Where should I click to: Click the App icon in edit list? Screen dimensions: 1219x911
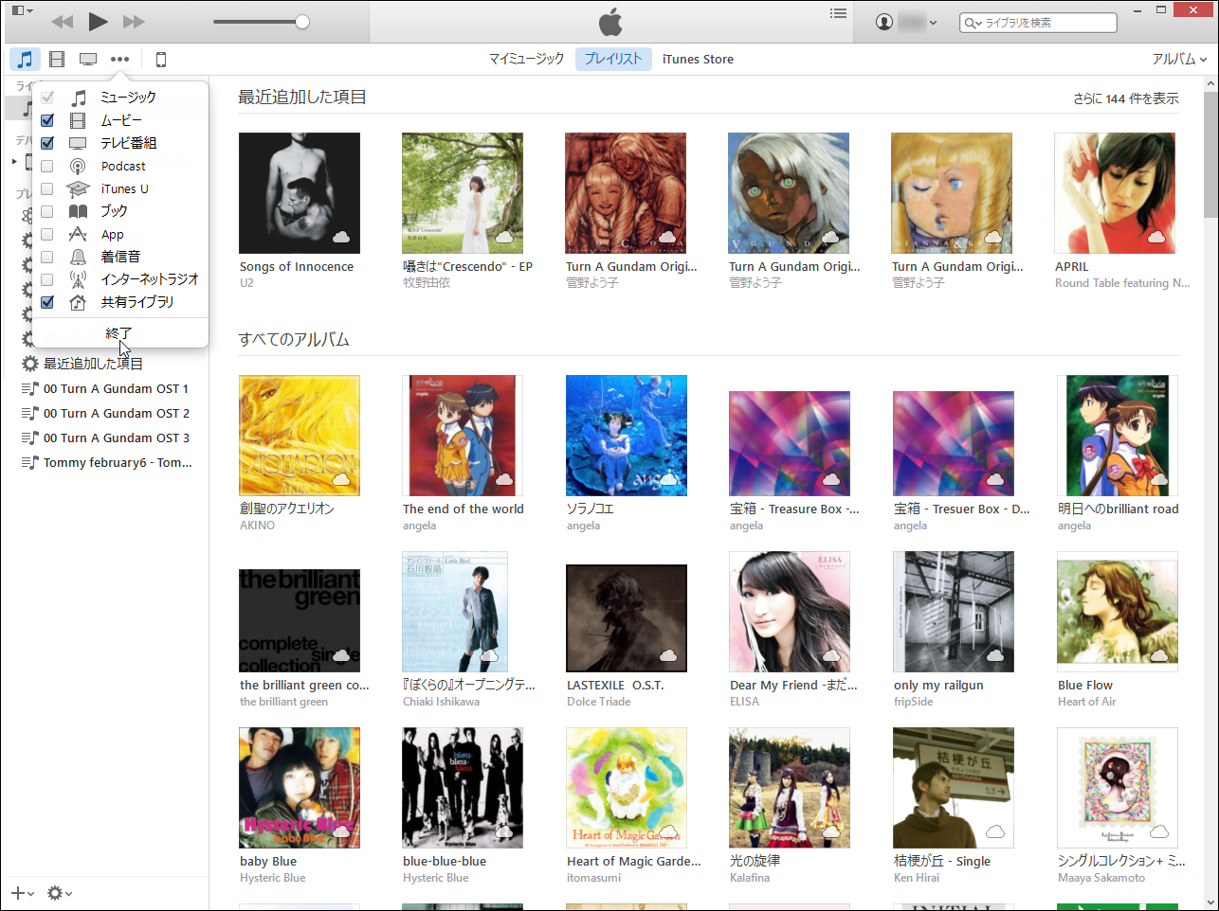pos(79,234)
